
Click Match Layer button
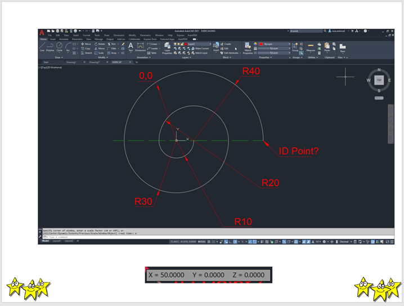pyautogui.click(x=200, y=53)
